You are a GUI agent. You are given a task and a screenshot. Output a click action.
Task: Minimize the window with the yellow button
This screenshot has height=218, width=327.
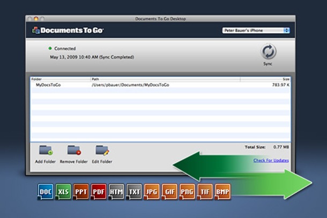(36, 19)
